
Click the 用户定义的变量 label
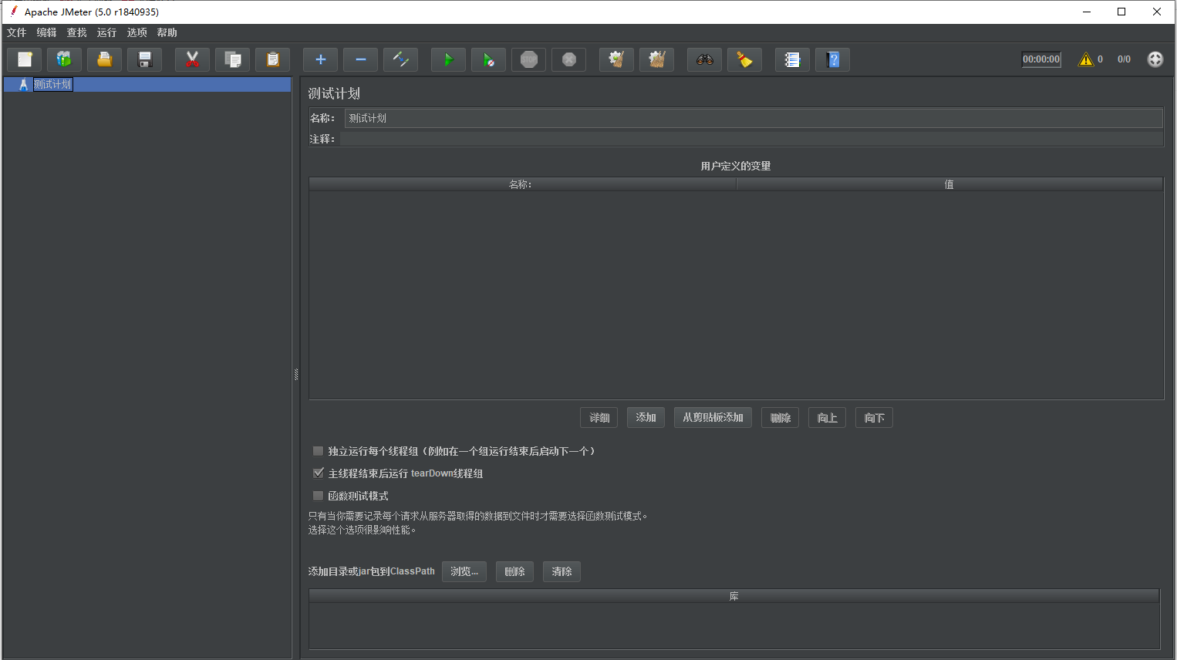pyautogui.click(x=736, y=166)
